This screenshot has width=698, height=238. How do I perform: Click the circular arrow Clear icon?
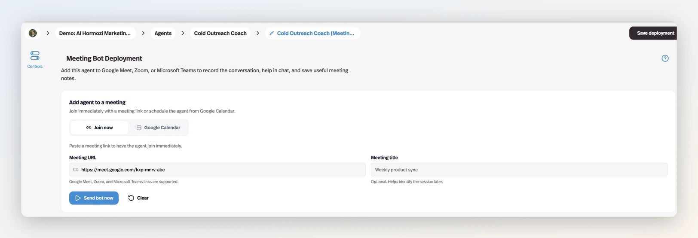click(x=131, y=198)
